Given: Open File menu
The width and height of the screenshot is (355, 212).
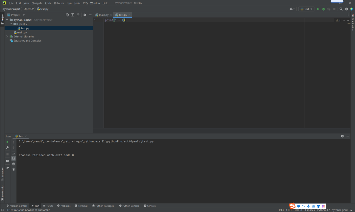Looking at the screenshot, I should pyautogui.click(x=11, y=3).
